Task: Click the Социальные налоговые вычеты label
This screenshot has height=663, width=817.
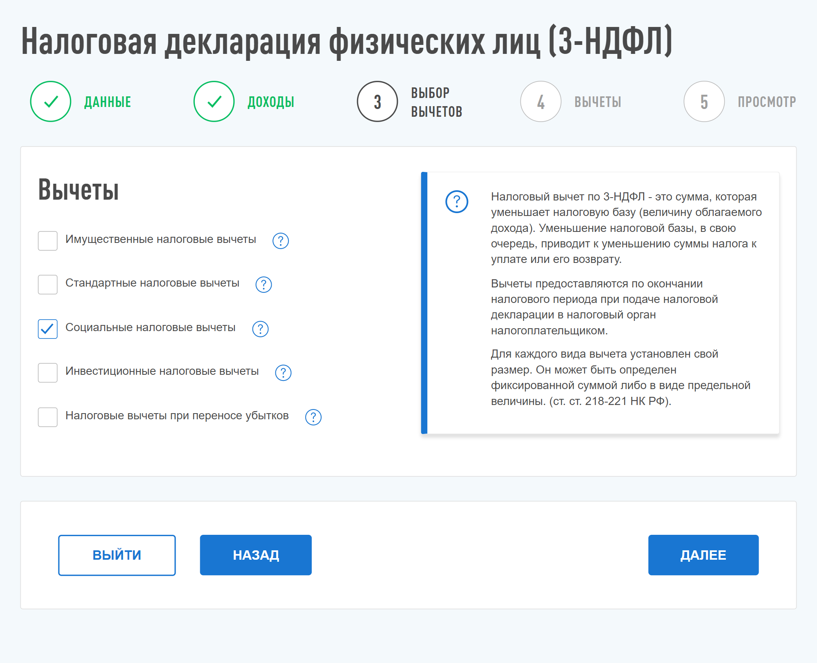Action: point(150,328)
